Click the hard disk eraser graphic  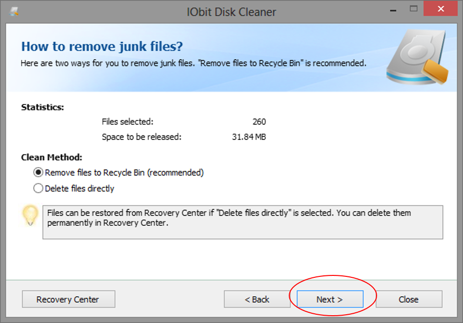(x=417, y=57)
